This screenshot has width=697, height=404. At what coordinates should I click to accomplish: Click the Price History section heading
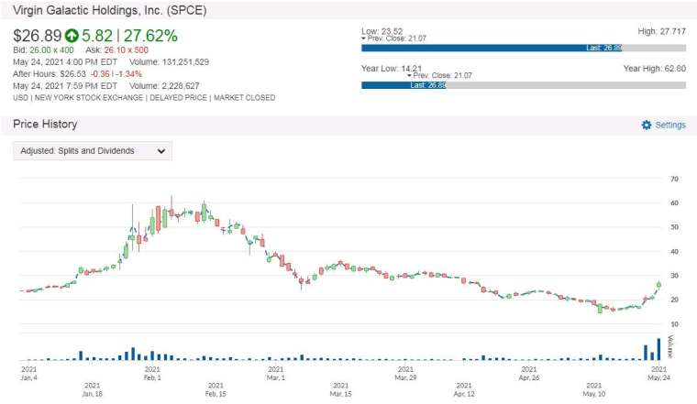(x=45, y=125)
